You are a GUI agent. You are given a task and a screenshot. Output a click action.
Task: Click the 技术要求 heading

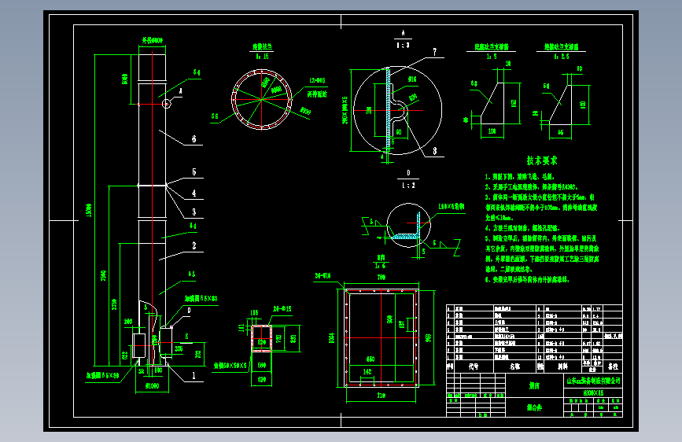[542, 160]
